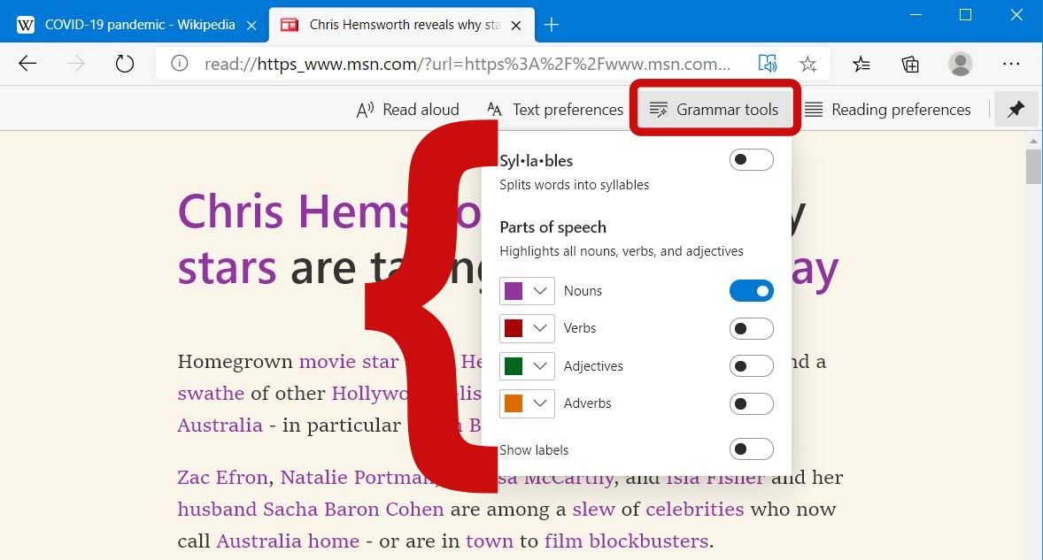
Task: Select the Chris Hemsworth reveals tab
Action: click(x=402, y=26)
